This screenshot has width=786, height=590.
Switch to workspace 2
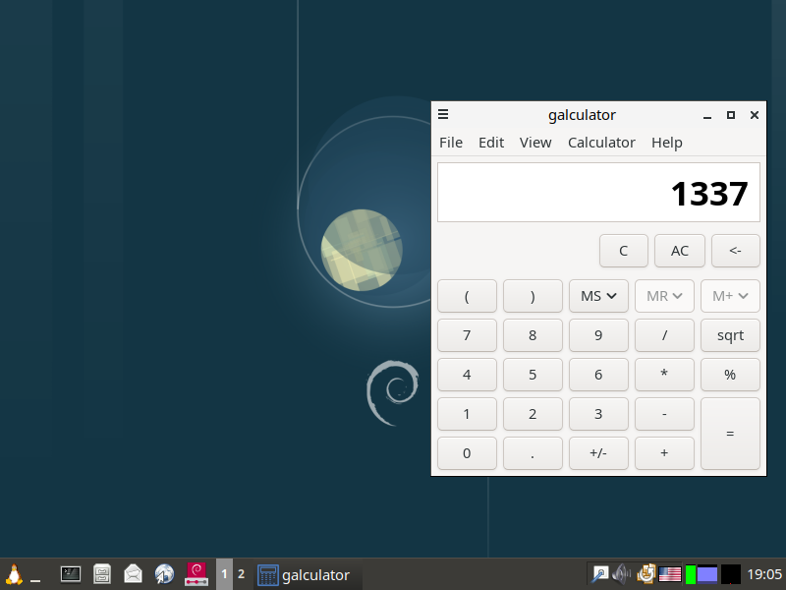click(x=241, y=574)
